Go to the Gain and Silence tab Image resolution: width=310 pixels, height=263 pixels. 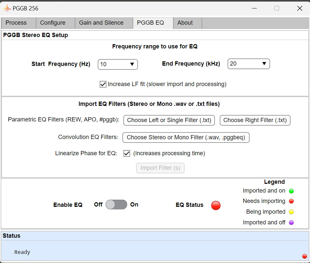click(101, 23)
